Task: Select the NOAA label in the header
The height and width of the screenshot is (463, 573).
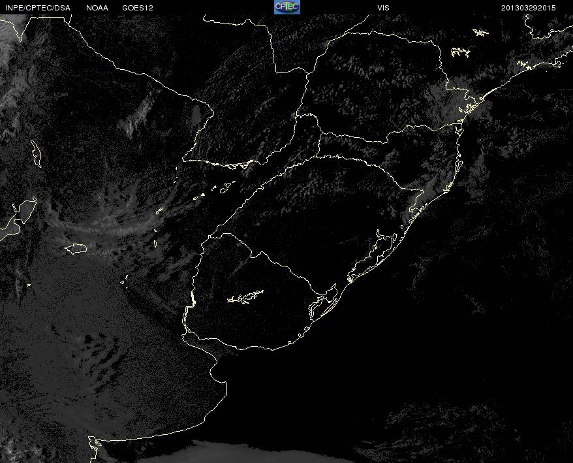Action: click(x=97, y=8)
